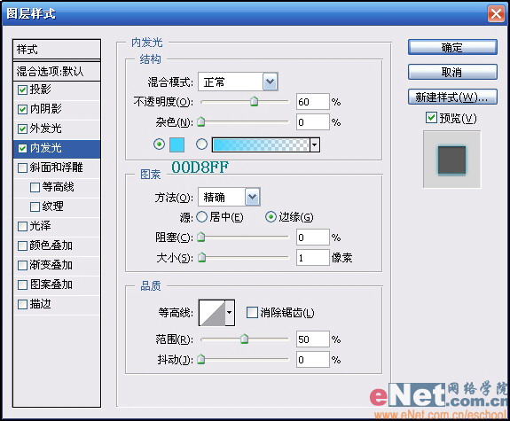Click the 不透明度 opacity slider handle

click(254, 101)
